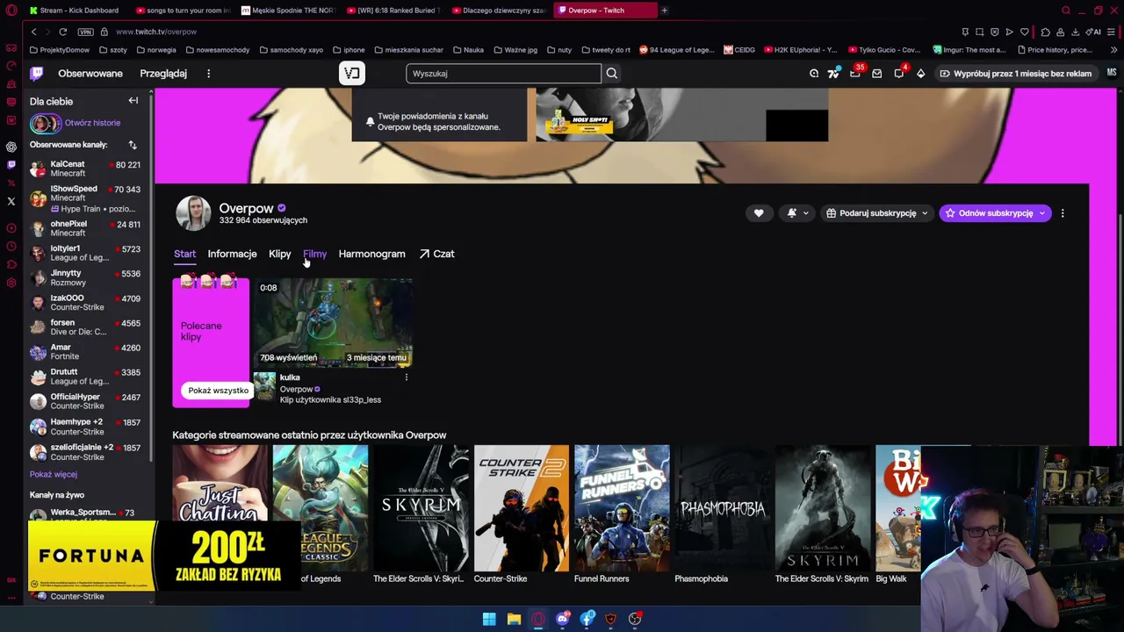Click the search magnifier button

pos(612,74)
